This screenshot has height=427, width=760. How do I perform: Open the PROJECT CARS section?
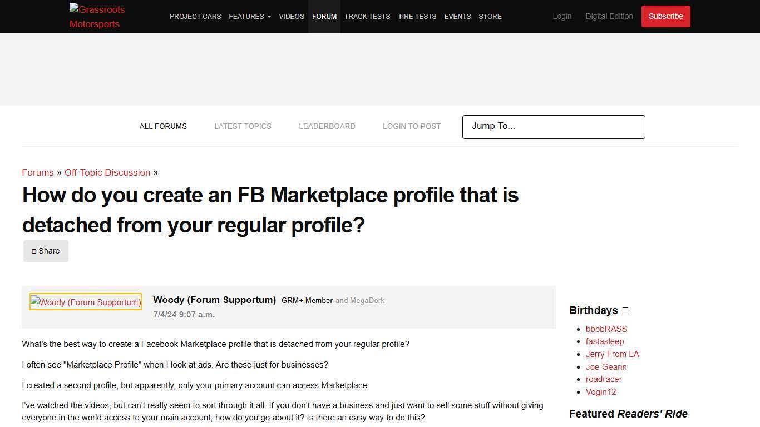click(195, 16)
